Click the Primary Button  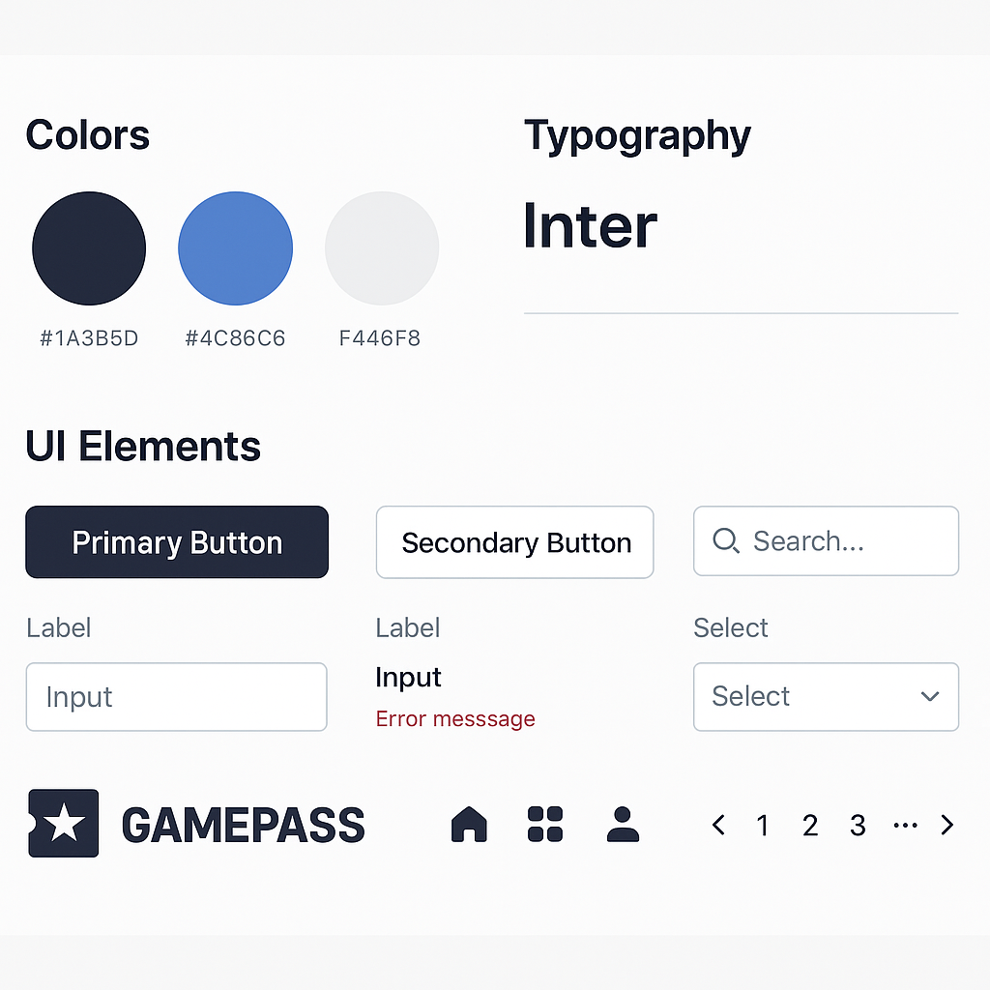point(177,542)
